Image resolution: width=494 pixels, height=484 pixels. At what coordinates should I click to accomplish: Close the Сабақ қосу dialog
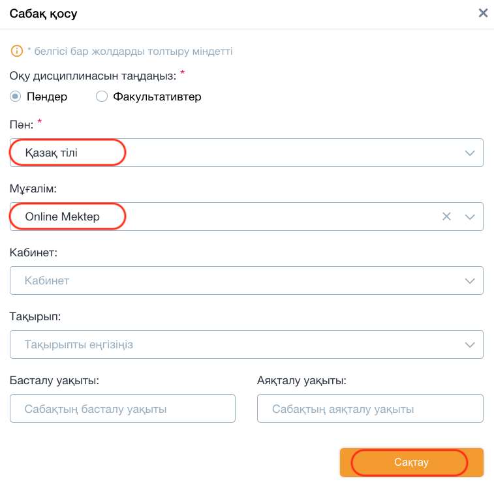click(483, 13)
